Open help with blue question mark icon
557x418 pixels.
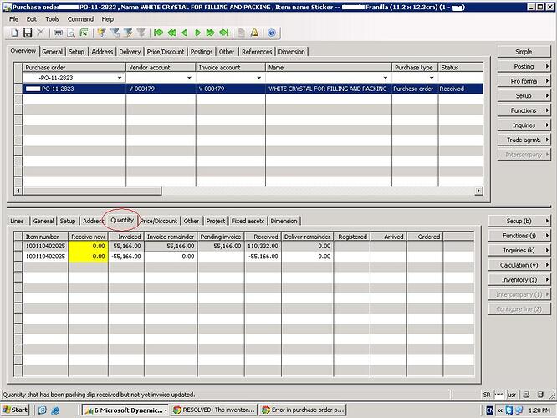(x=272, y=33)
